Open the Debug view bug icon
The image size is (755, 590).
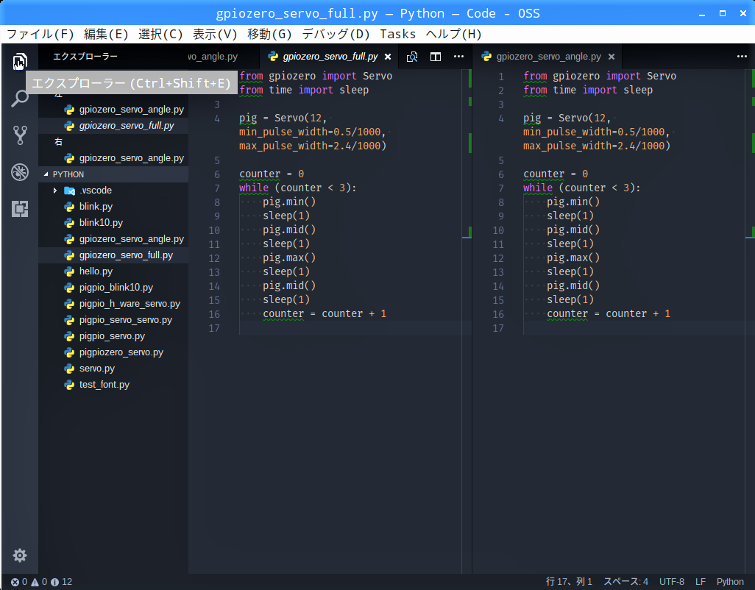click(20, 172)
